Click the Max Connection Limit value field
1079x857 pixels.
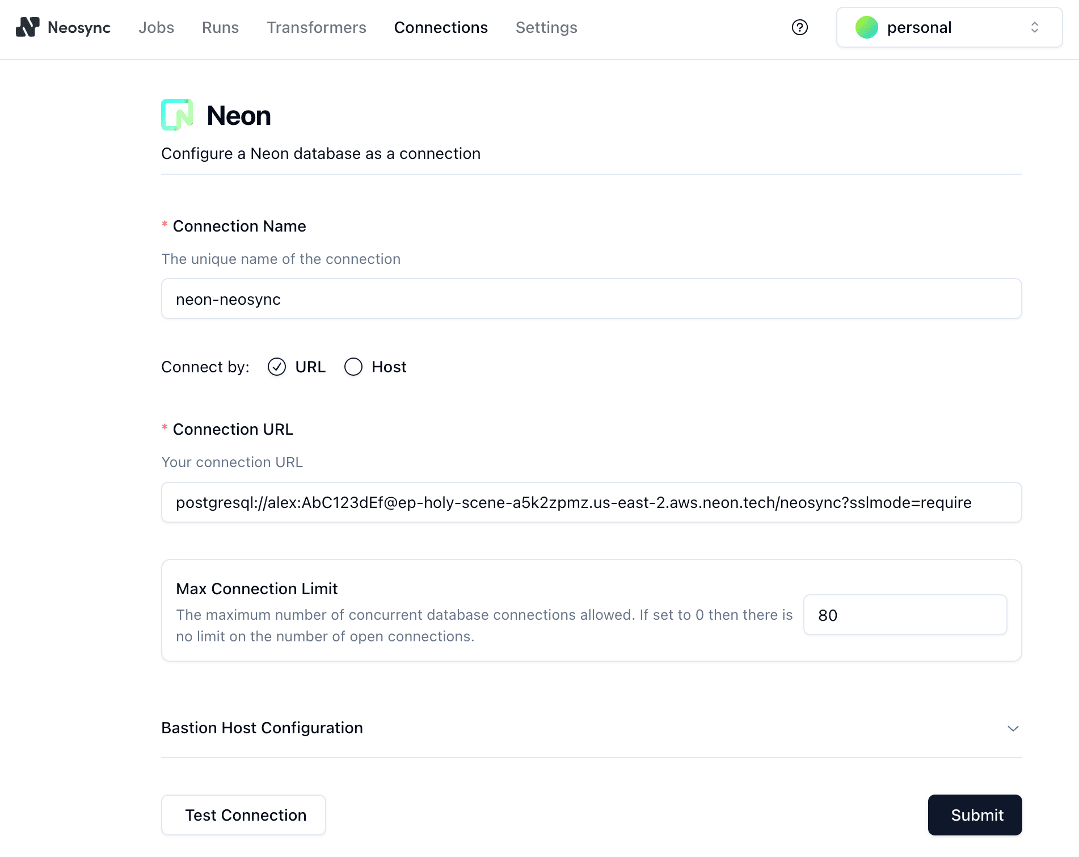click(904, 615)
